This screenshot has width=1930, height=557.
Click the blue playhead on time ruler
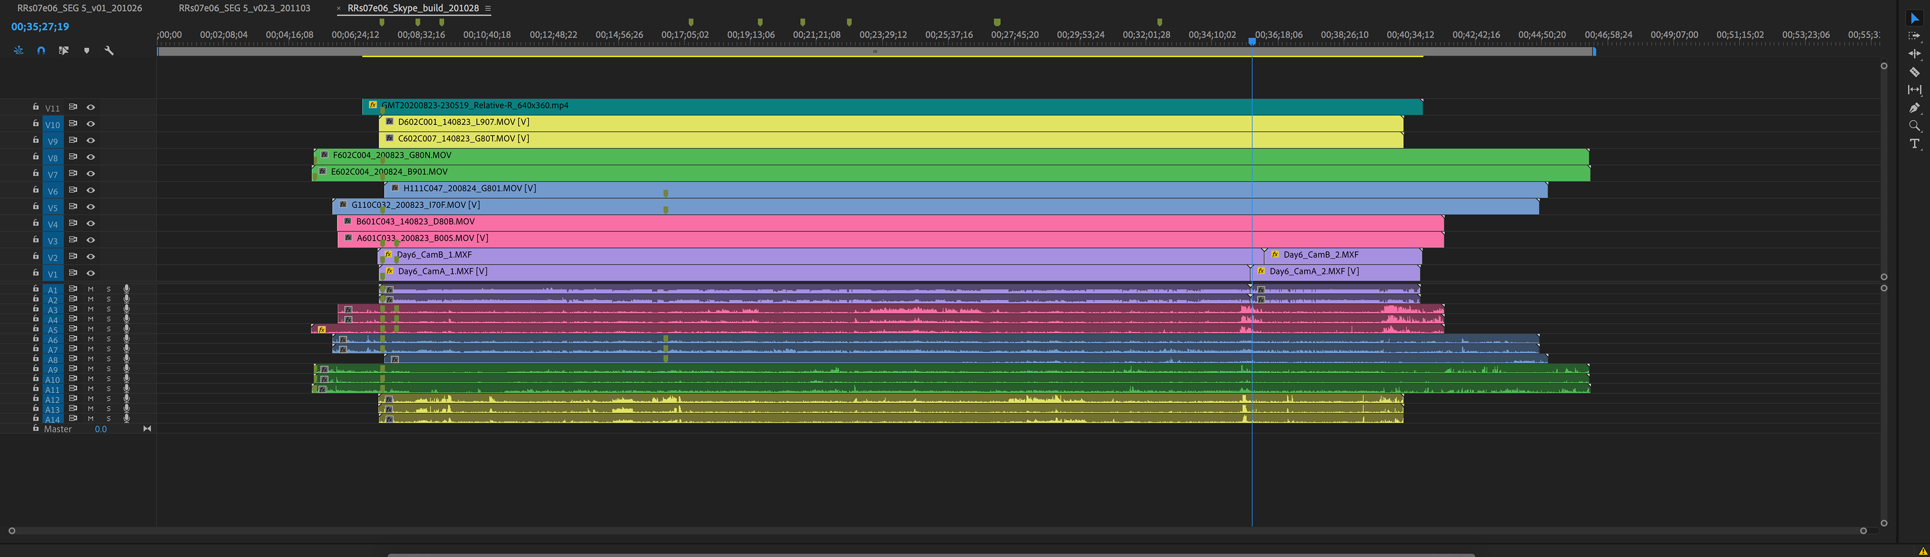1252,42
